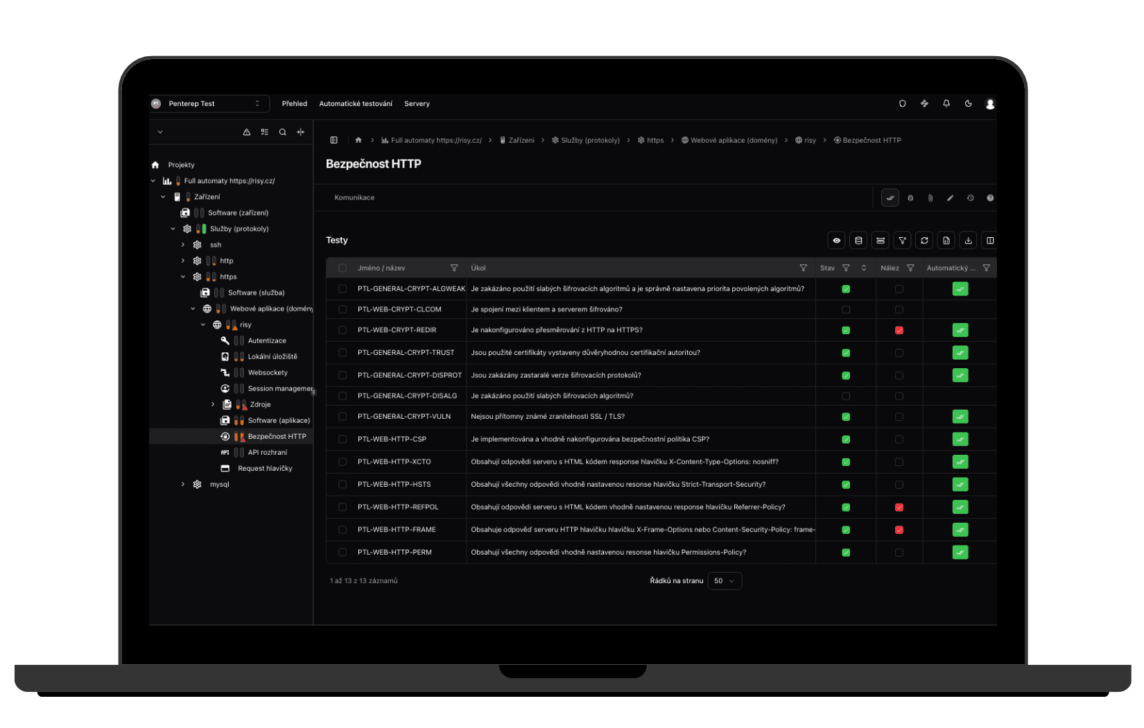Screen dimensions: 1144x728
Task: Click the history clock icon
Action: coord(970,198)
